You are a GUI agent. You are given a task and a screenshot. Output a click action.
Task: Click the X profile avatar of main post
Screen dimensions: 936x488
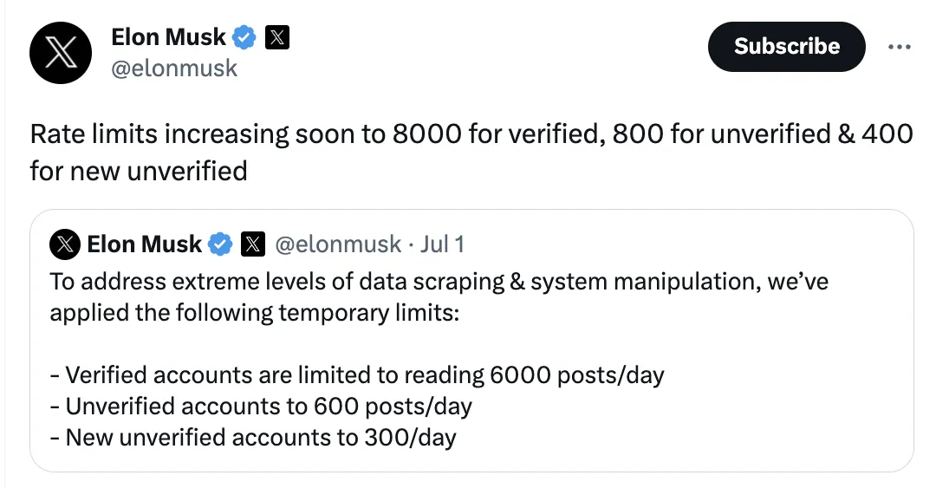click(x=61, y=52)
